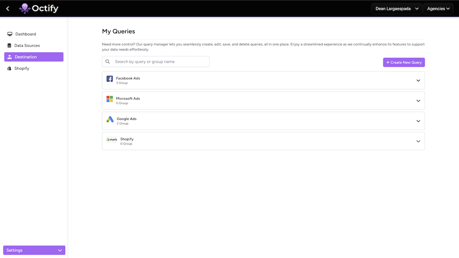Click the Destination upload icon
The height and width of the screenshot is (258, 459).
10,57
